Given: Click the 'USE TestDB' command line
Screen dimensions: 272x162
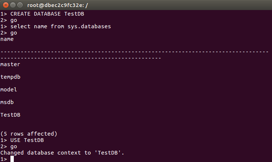Looking at the screenshot, I should tap(22, 140).
